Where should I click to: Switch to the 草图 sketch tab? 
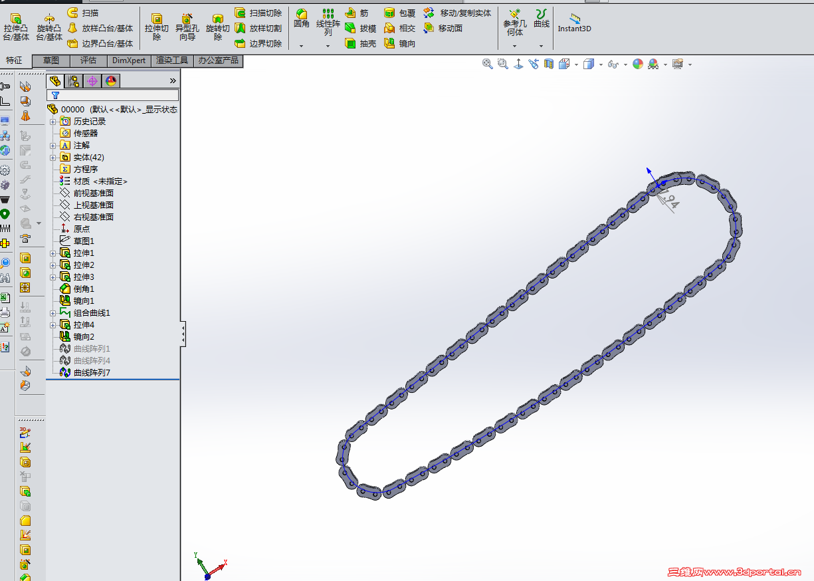point(51,60)
